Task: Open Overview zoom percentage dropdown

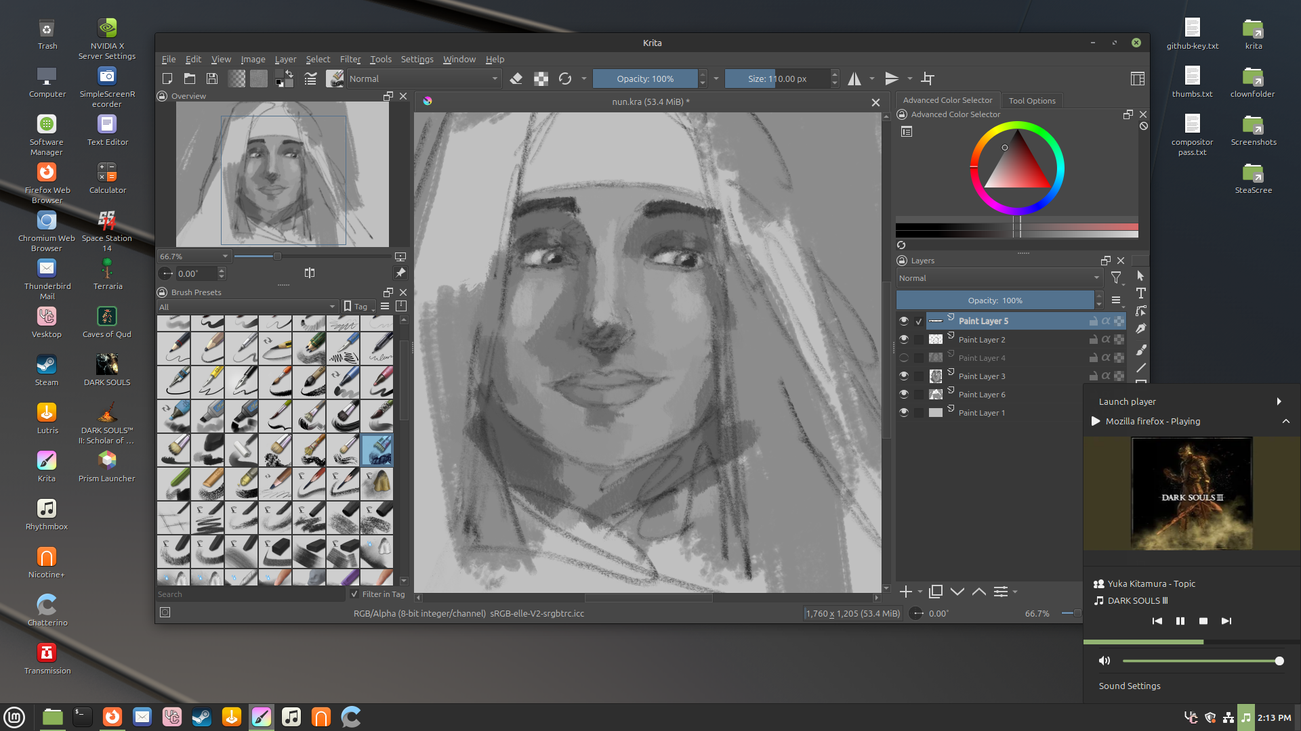Action: pyautogui.click(x=194, y=257)
